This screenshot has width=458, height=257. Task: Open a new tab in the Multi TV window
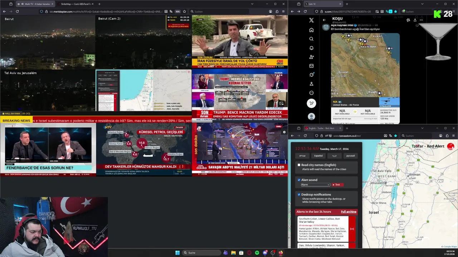tap(99, 4)
